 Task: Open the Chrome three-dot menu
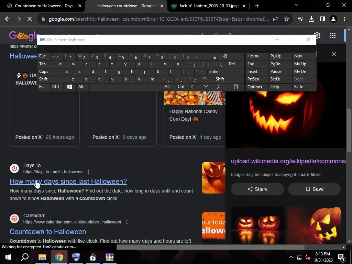click(x=344, y=19)
